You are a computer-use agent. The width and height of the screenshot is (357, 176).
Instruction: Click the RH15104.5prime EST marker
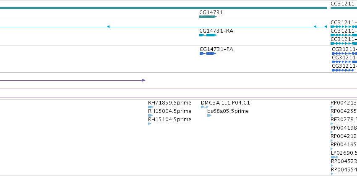pyautogui.click(x=150, y=124)
